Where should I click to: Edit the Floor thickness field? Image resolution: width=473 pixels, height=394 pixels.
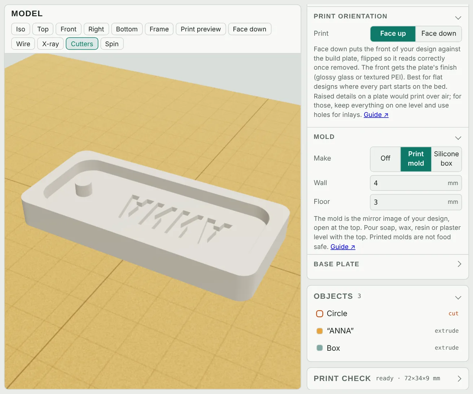coord(416,202)
